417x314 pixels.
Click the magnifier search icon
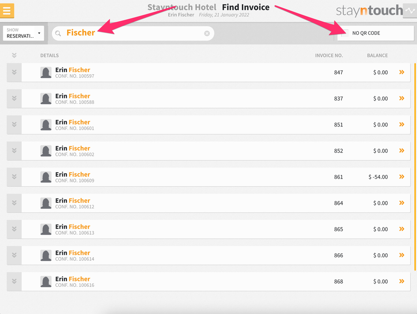coord(58,33)
